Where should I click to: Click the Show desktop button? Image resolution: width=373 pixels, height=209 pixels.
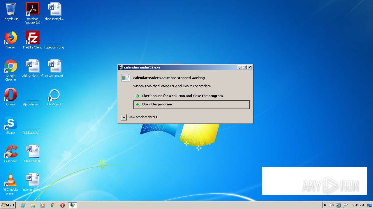click(370, 205)
